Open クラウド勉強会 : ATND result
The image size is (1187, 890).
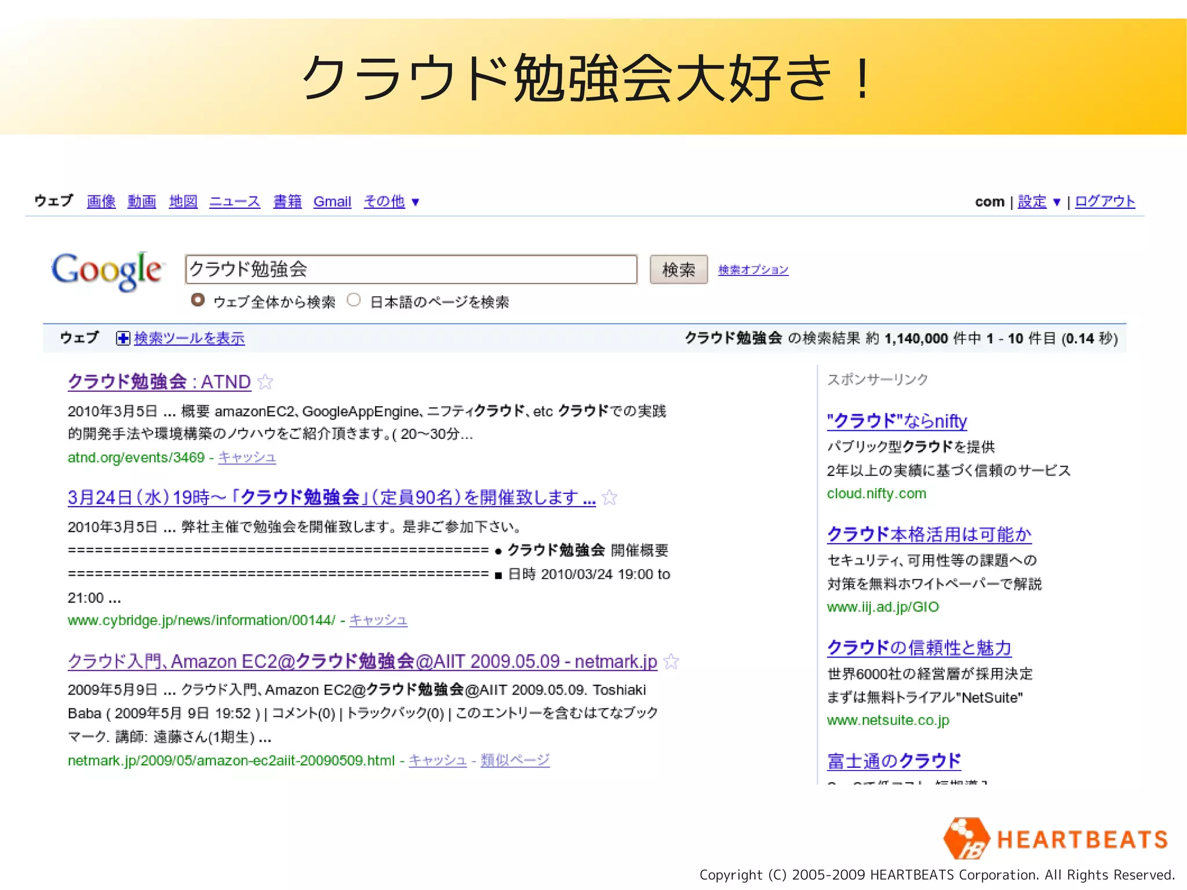(159, 382)
